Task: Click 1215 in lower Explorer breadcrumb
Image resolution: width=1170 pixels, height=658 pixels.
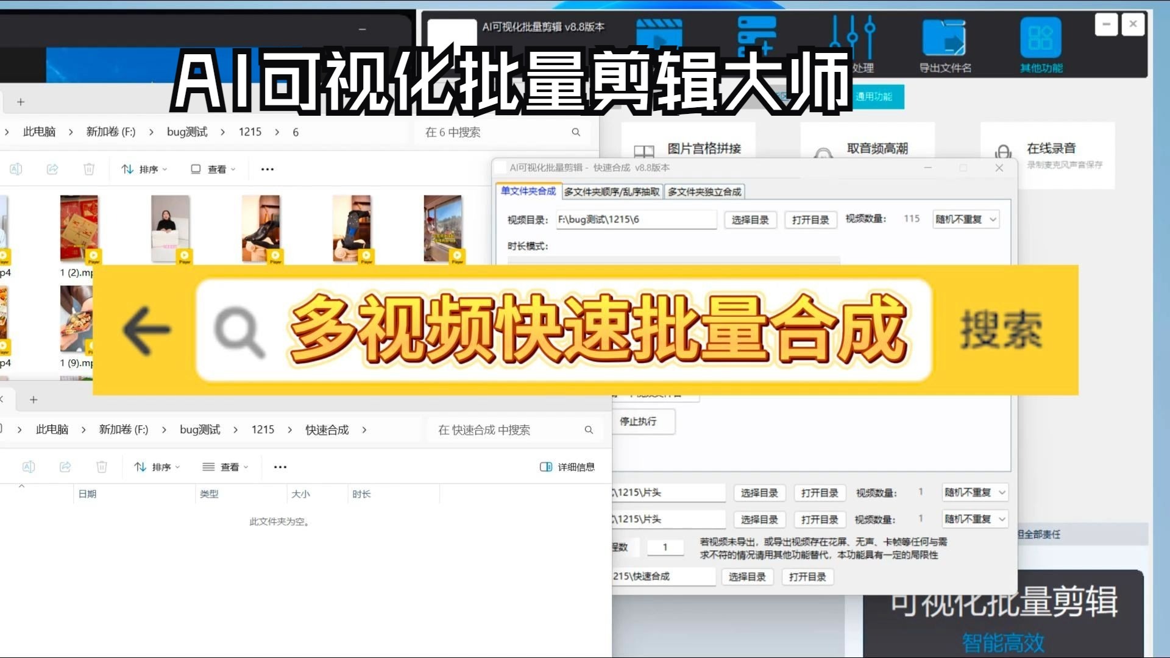Action: [x=263, y=430]
